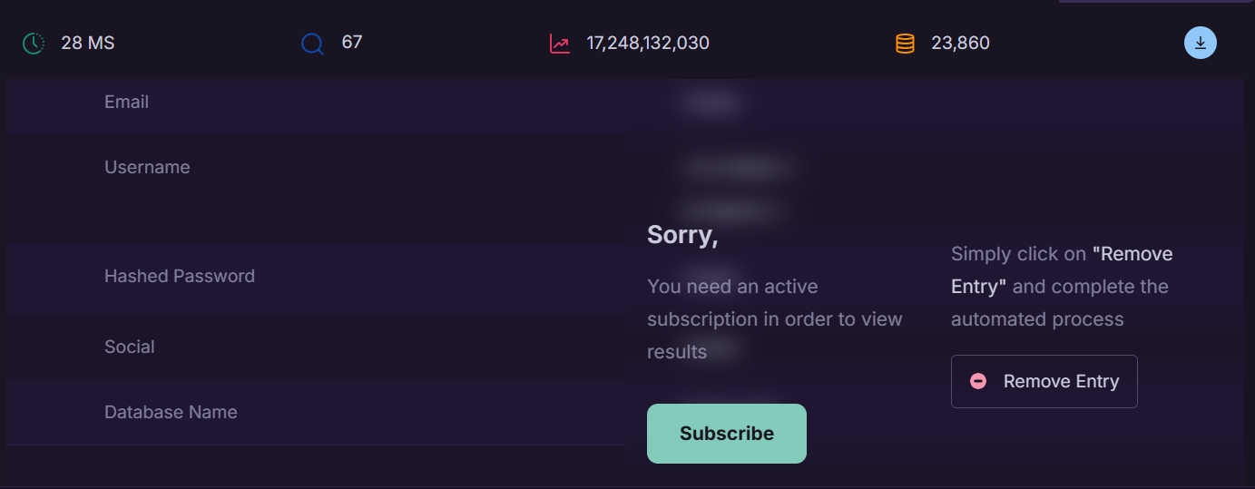Click the pink minus icon in Remove Entry
The width and height of the screenshot is (1255, 489).
point(978,382)
